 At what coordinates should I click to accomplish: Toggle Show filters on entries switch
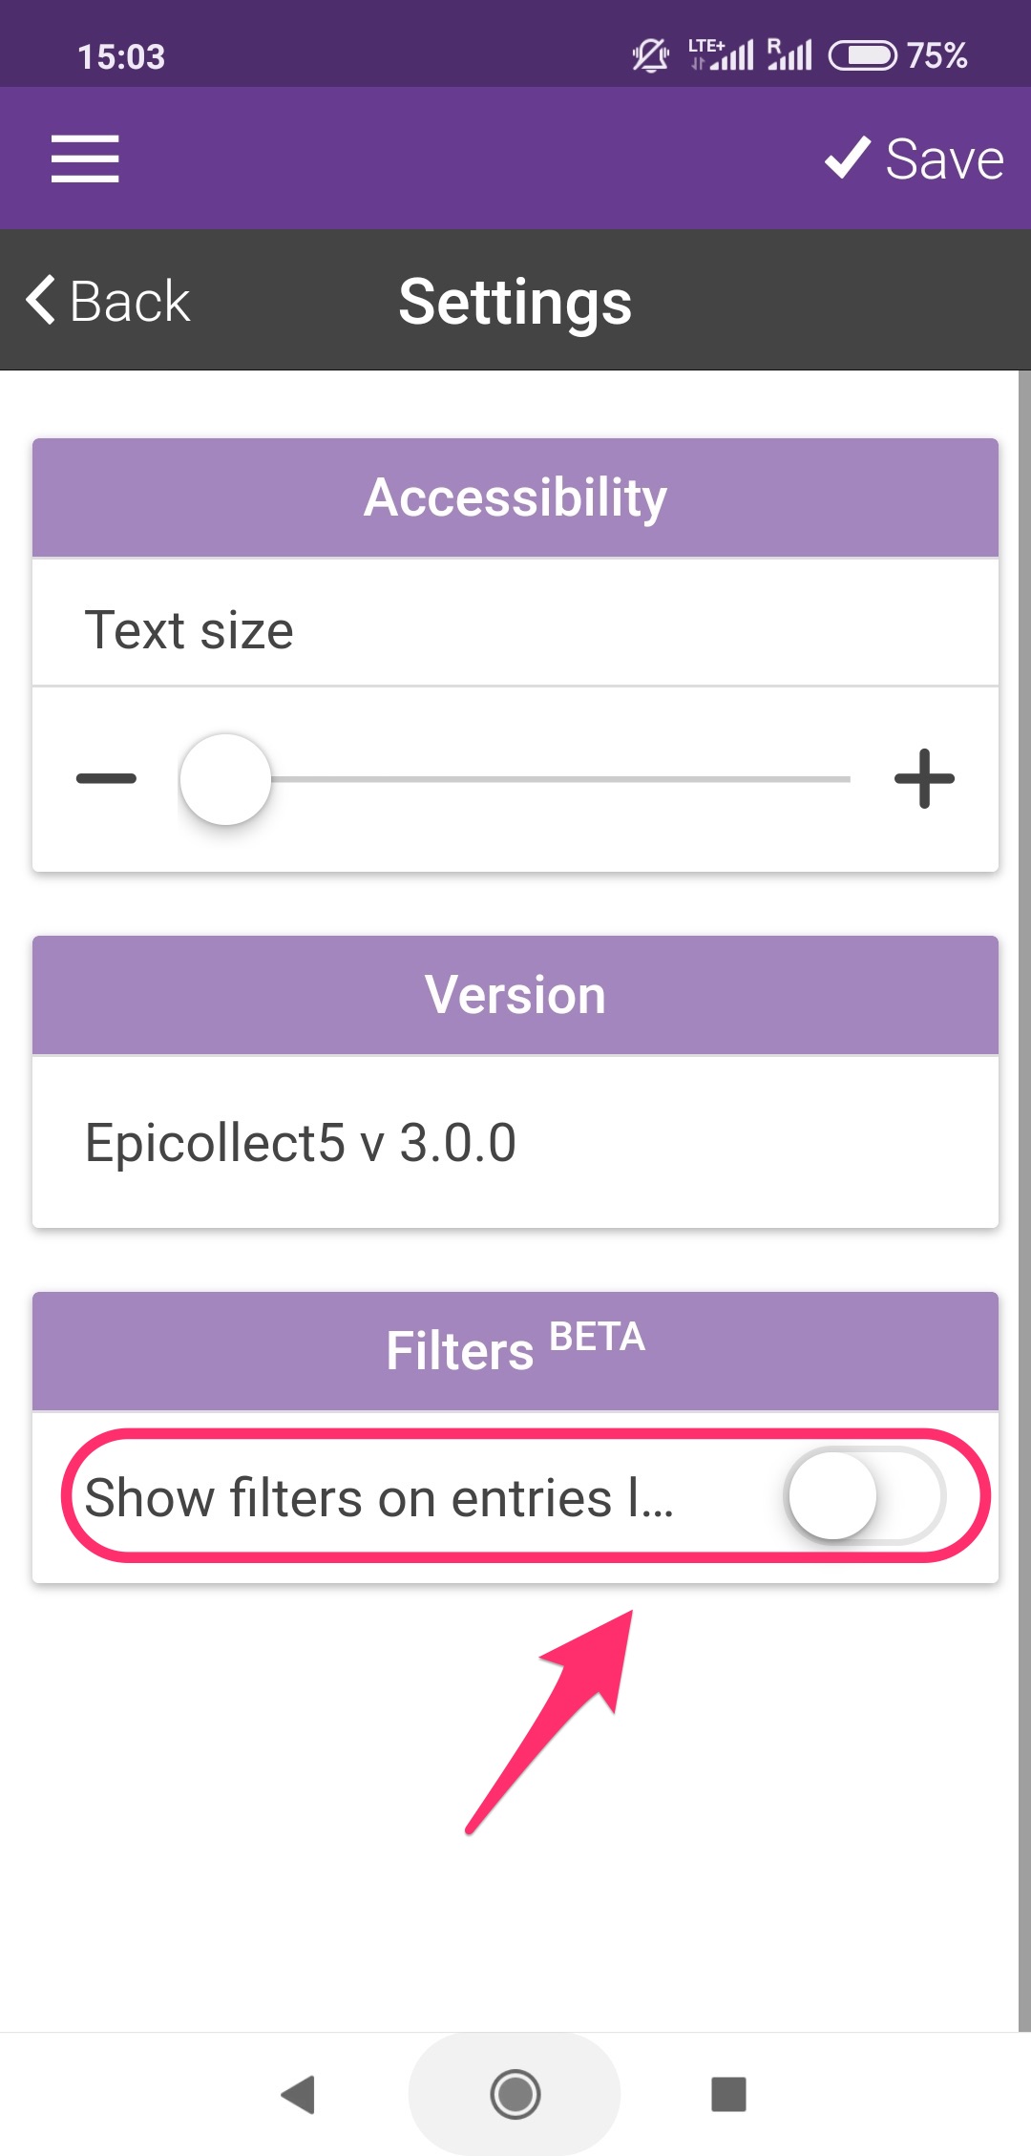pos(865,1496)
